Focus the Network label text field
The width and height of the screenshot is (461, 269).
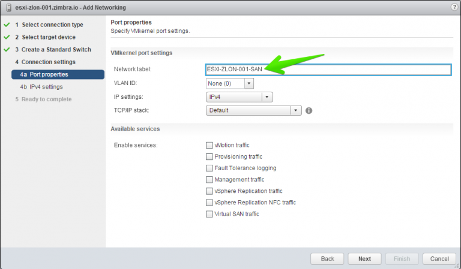328,69
